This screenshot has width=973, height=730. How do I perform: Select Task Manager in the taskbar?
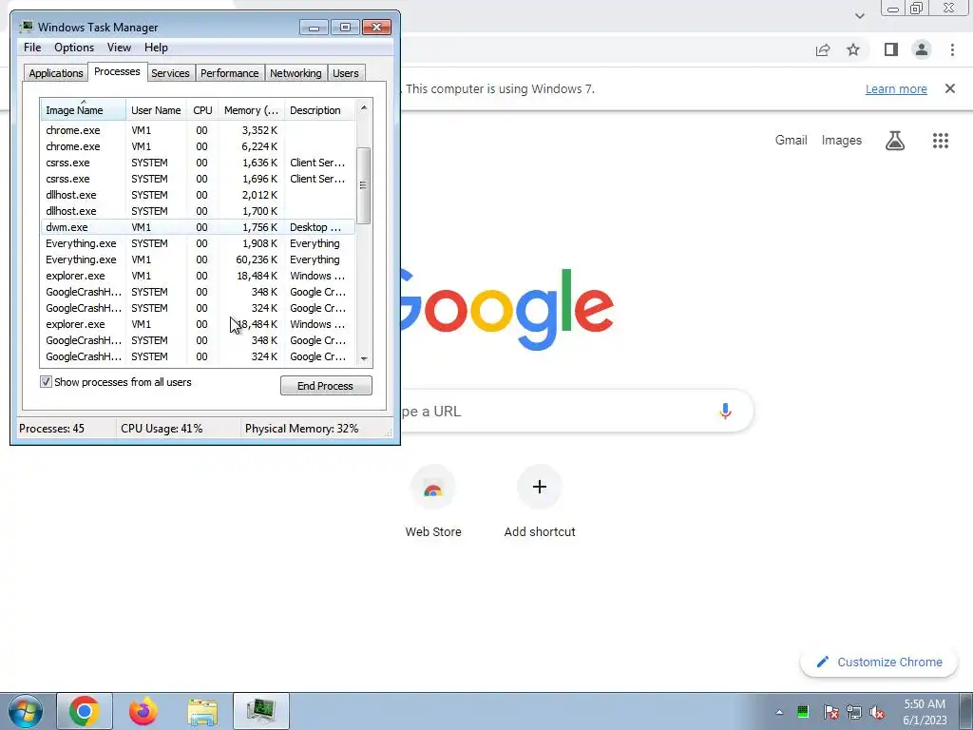coord(261,711)
